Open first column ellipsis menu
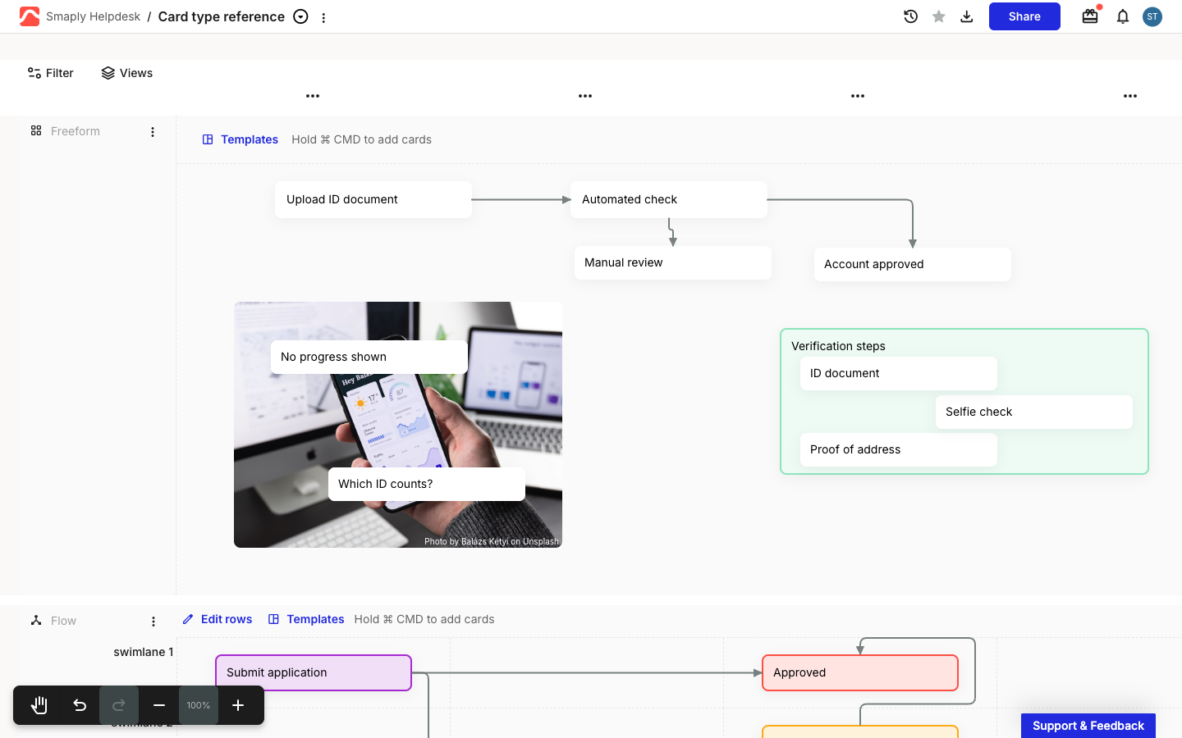Image resolution: width=1182 pixels, height=738 pixels. [313, 96]
